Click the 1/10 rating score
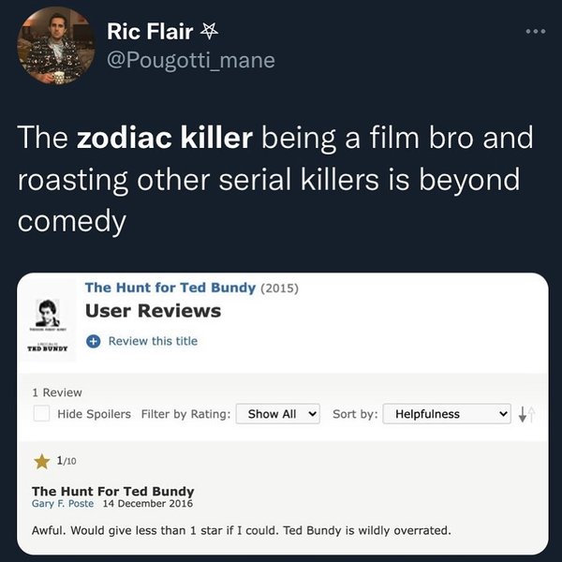562x562 pixels. [x=67, y=461]
